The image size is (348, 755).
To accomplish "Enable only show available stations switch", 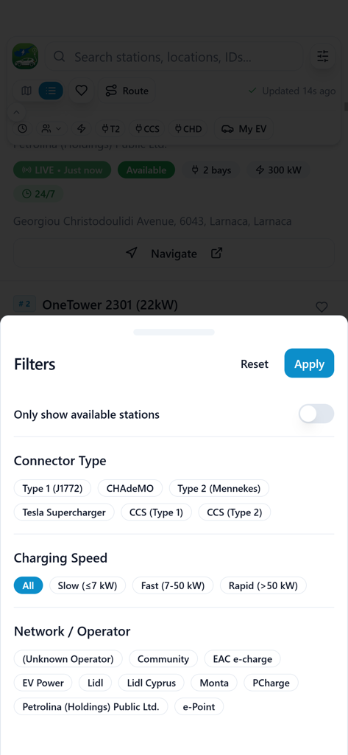I will pyautogui.click(x=316, y=414).
